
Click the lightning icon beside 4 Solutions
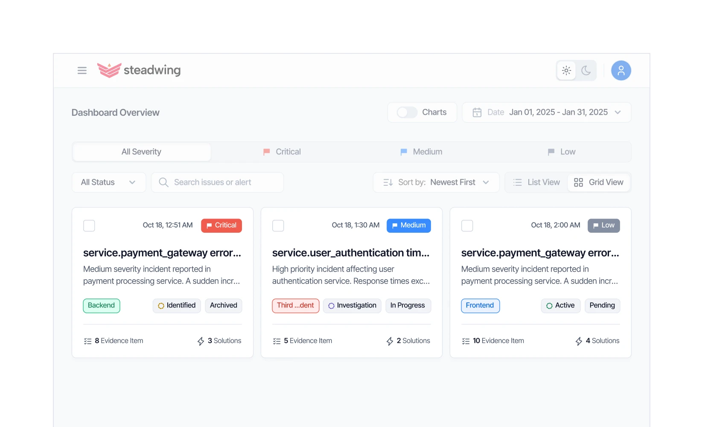click(579, 341)
